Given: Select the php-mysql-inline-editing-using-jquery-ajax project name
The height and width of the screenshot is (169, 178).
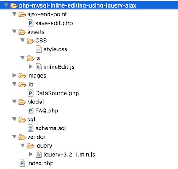Looking at the screenshot, I should [x=77, y=6].
